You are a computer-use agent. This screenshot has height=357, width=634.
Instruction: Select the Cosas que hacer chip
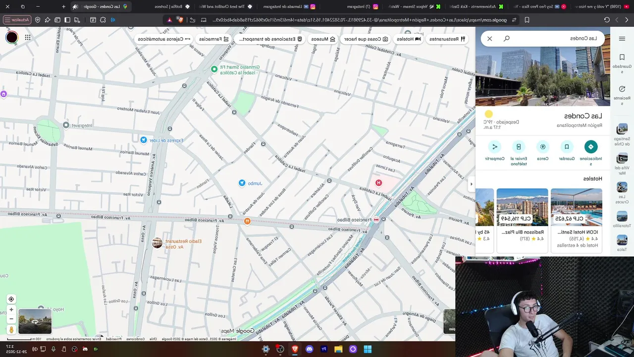pyautogui.click(x=366, y=39)
